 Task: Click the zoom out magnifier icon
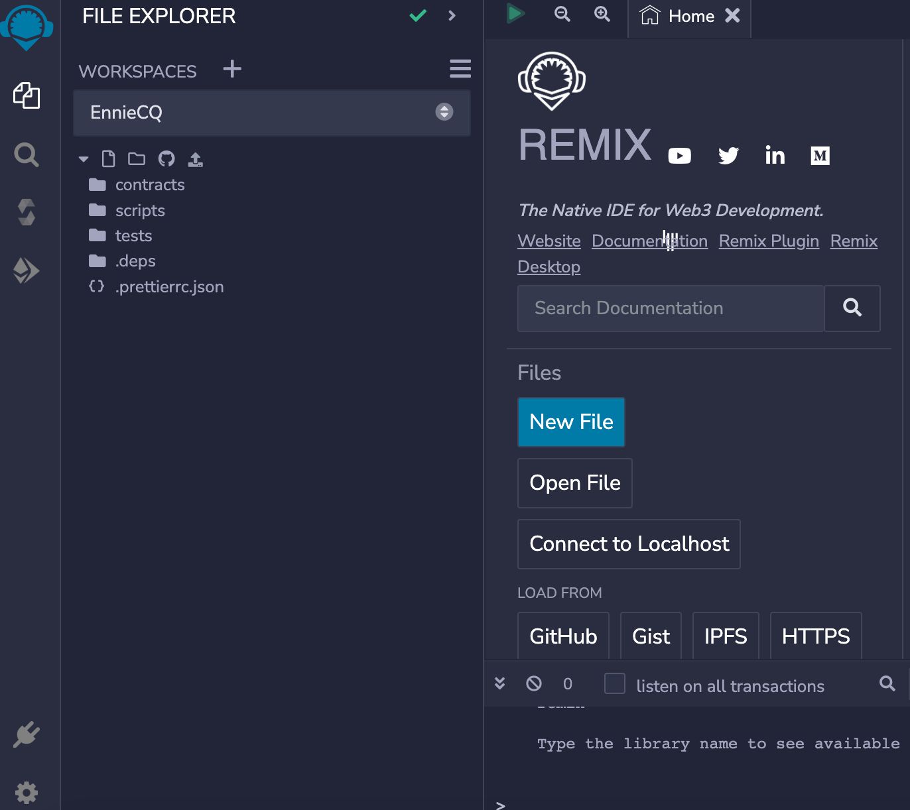tap(562, 14)
